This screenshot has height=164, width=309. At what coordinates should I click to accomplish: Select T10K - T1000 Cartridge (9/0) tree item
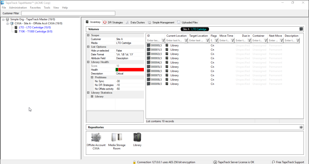(36, 31)
